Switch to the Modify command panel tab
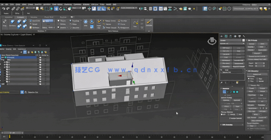 pyautogui.click(x=226, y=36)
